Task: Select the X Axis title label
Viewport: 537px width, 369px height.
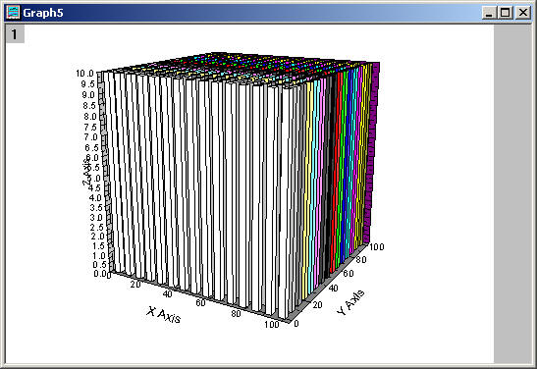Action: [x=164, y=315]
